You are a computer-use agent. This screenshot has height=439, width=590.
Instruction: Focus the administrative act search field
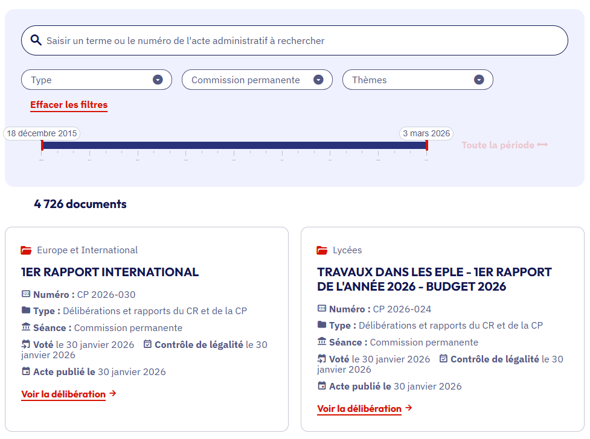[302, 41]
